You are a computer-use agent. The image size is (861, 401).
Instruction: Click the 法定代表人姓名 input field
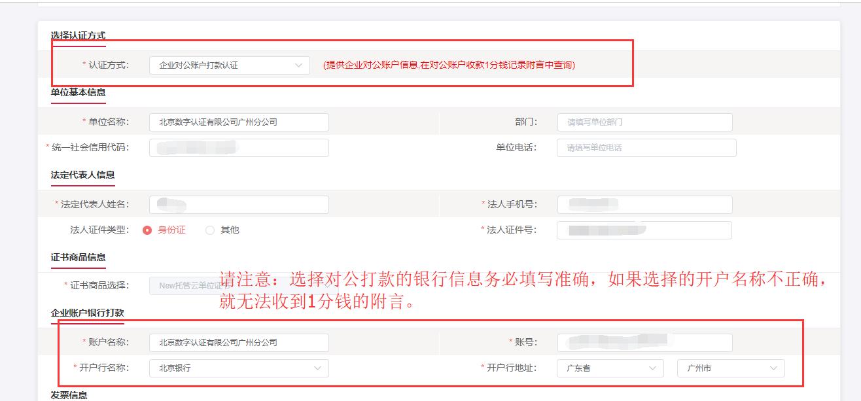tap(239, 205)
